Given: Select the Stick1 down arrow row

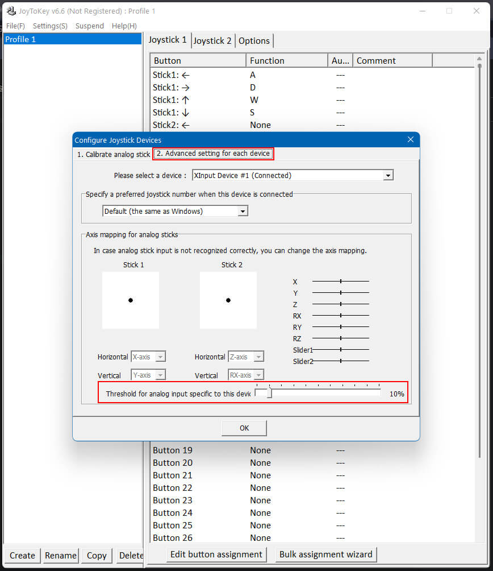Looking at the screenshot, I should 313,112.
